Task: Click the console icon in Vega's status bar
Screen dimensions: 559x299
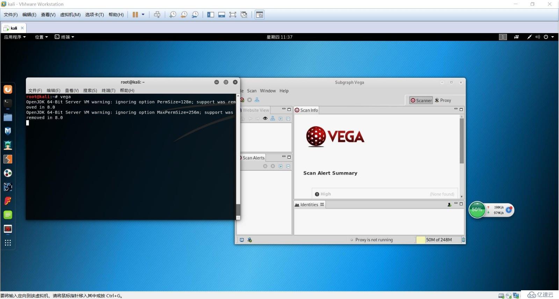Action: (242, 240)
